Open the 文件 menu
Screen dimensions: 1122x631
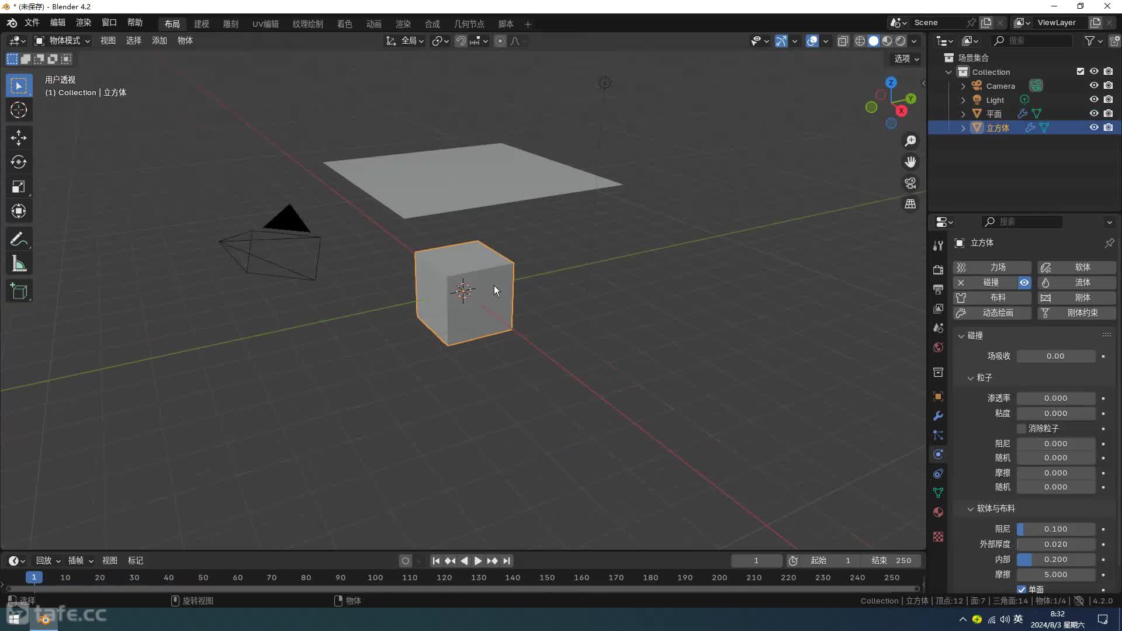32,23
